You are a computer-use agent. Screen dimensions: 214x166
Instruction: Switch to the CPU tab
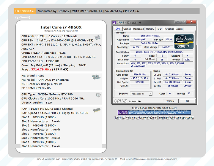pyautogui.click(x=118, y=29)
